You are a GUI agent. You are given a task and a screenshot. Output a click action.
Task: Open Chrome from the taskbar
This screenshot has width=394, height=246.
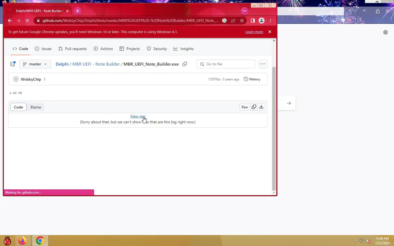tap(40, 241)
